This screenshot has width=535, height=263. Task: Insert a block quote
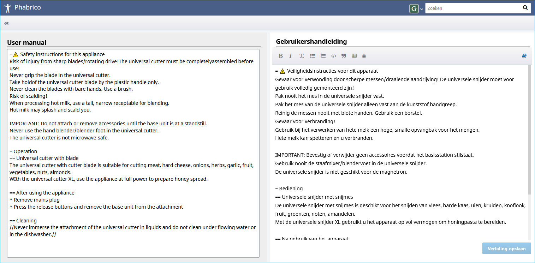pos(344,56)
